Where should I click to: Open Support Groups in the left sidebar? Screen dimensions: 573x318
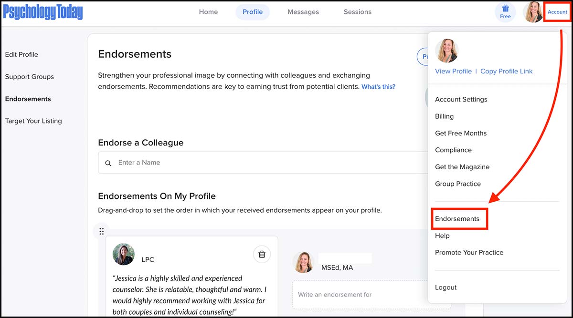(29, 77)
